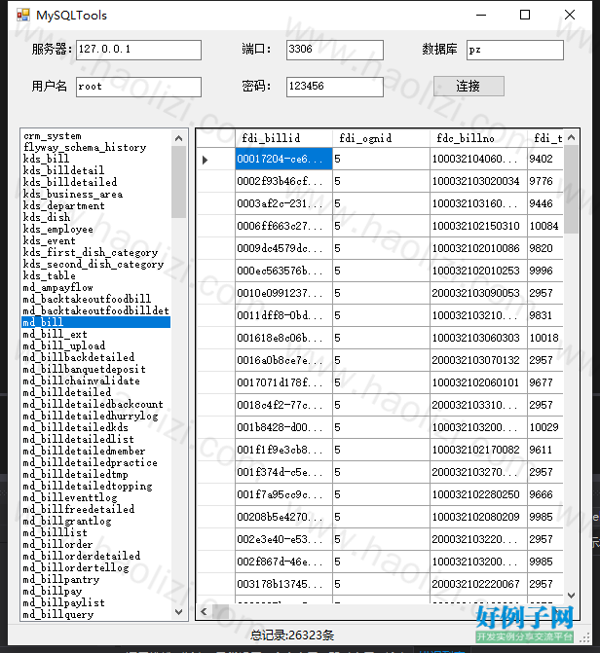Select md_billquery table
This screenshot has width=600, height=653.
tap(95, 614)
